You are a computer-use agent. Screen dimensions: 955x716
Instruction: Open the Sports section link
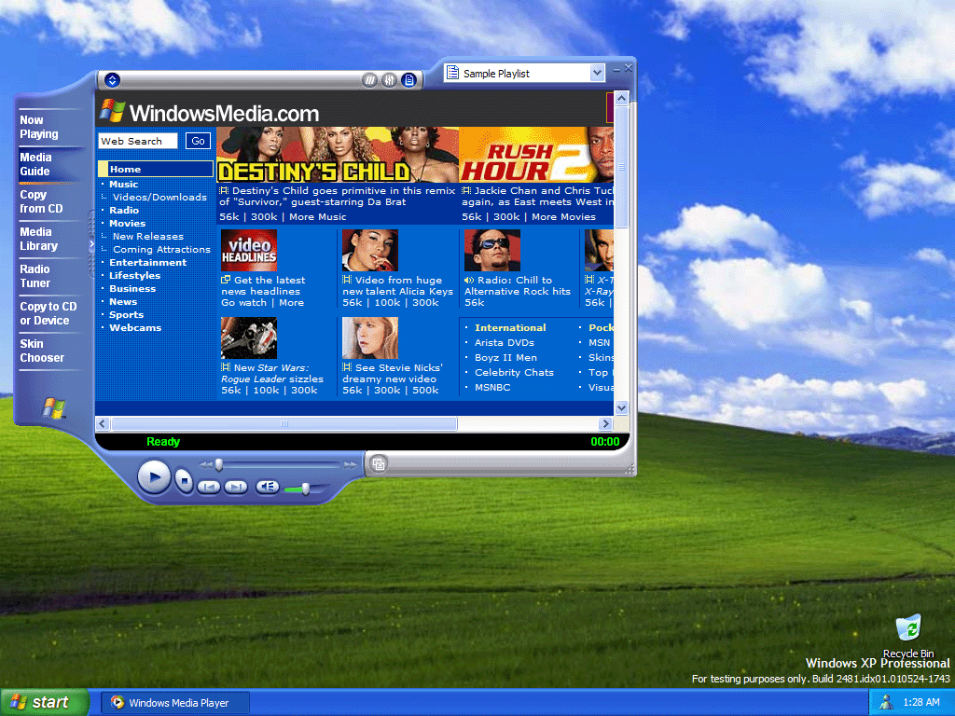(x=126, y=315)
